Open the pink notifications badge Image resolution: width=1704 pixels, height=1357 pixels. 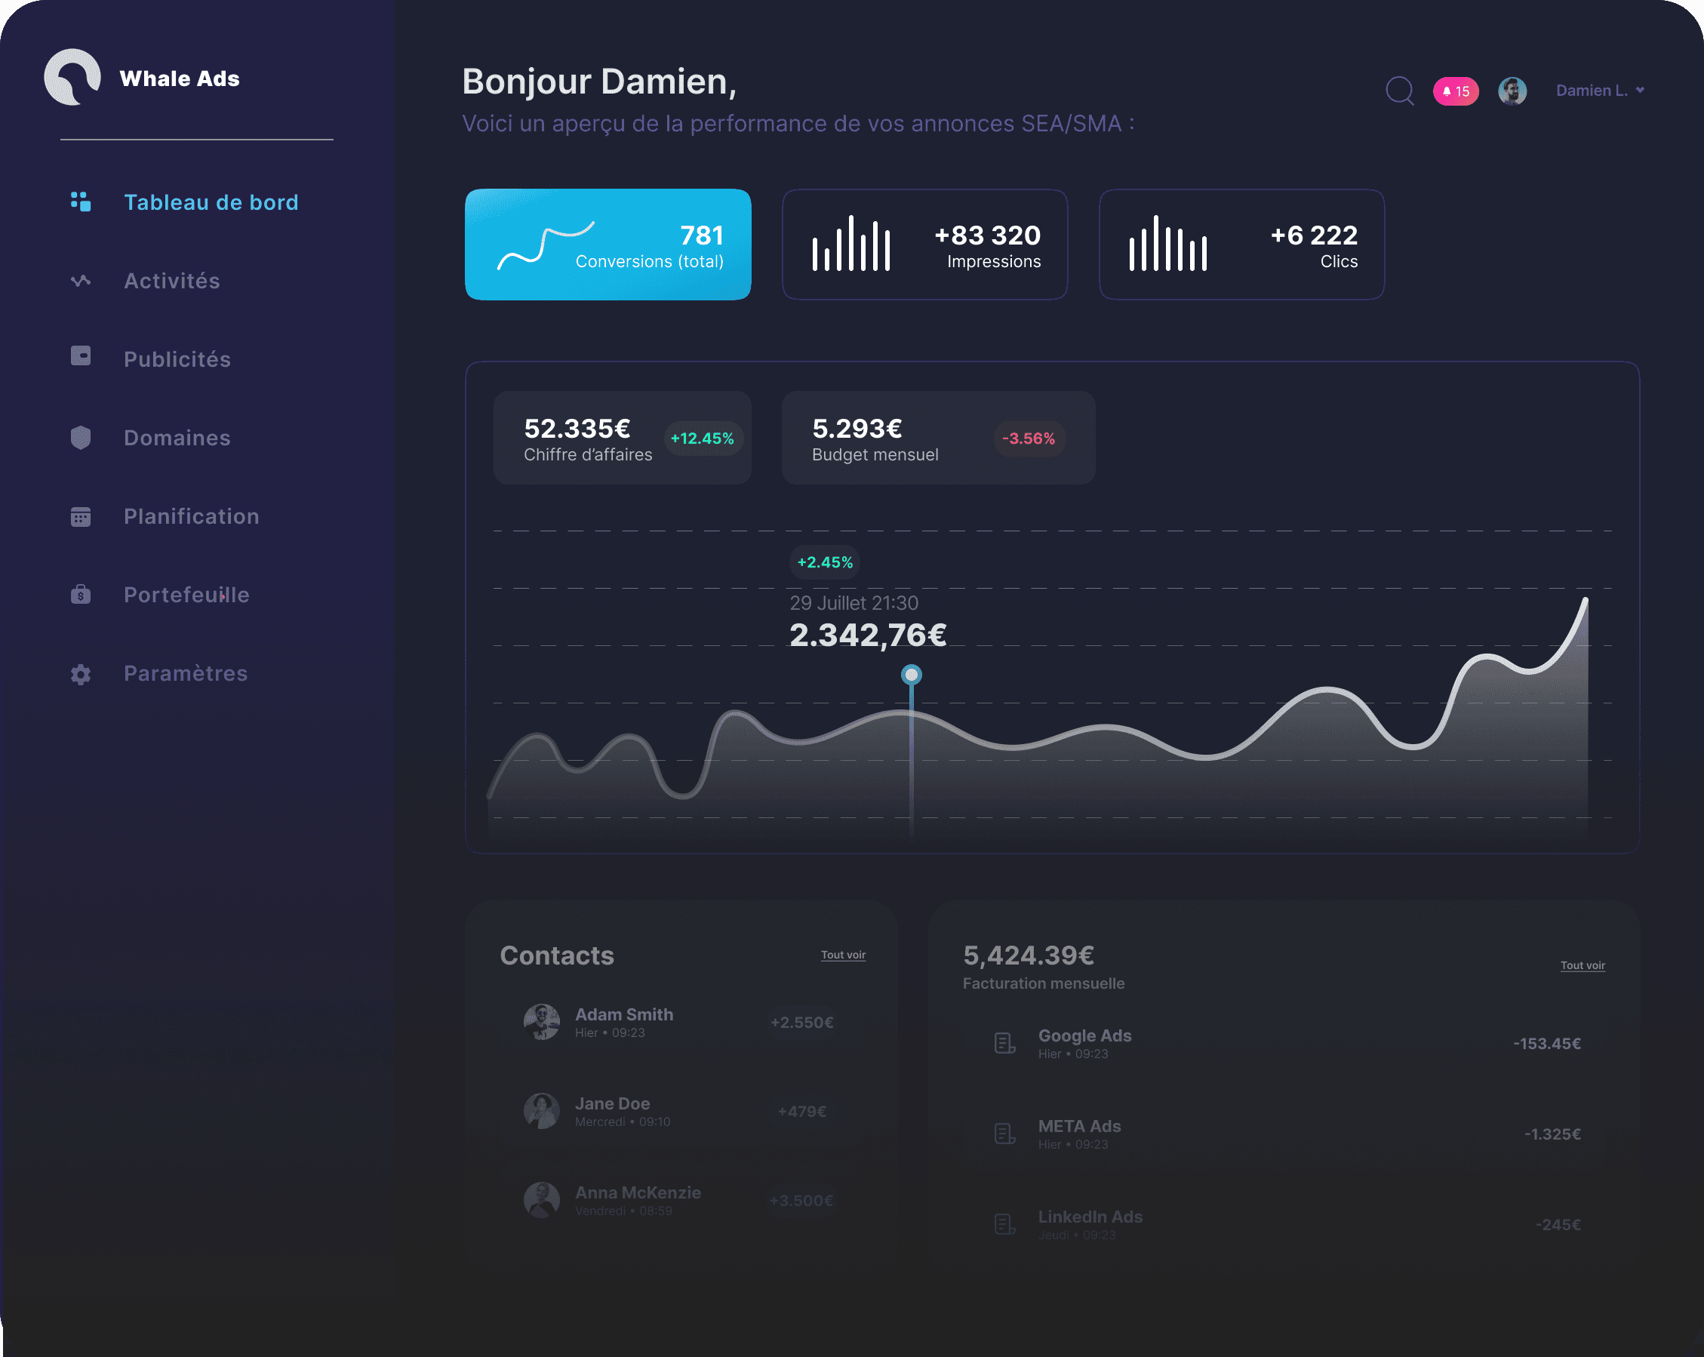[1455, 91]
